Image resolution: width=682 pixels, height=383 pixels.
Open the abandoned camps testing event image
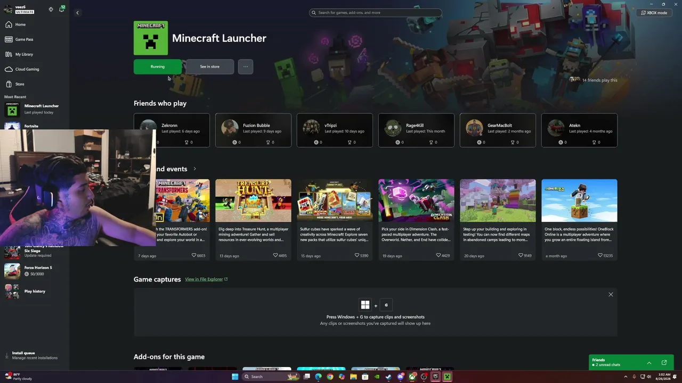pyautogui.click(x=498, y=201)
